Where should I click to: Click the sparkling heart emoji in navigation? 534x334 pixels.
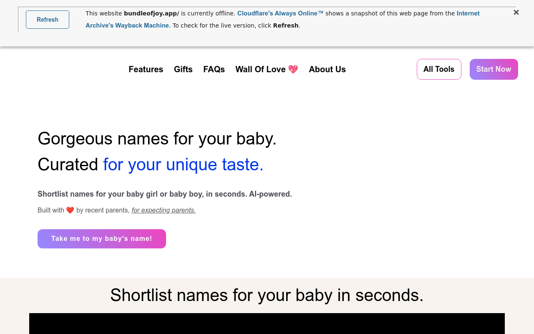point(293,69)
